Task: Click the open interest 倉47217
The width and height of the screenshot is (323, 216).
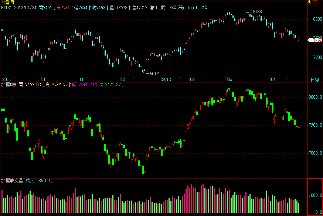Action: (139, 8)
